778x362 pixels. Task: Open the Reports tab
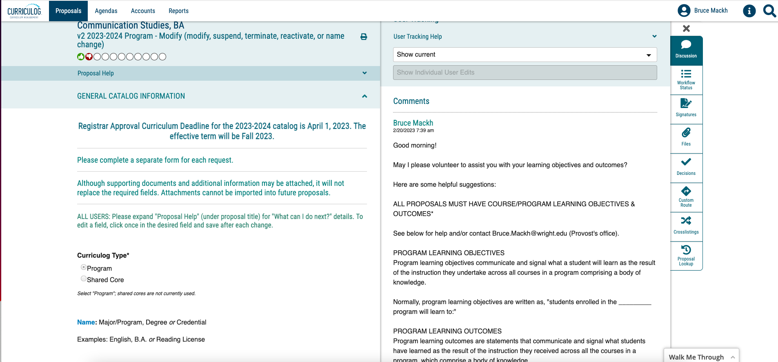coord(178,11)
